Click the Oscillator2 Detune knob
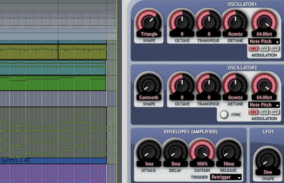This screenshot has height=183, width=284. [x=235, y=85]
